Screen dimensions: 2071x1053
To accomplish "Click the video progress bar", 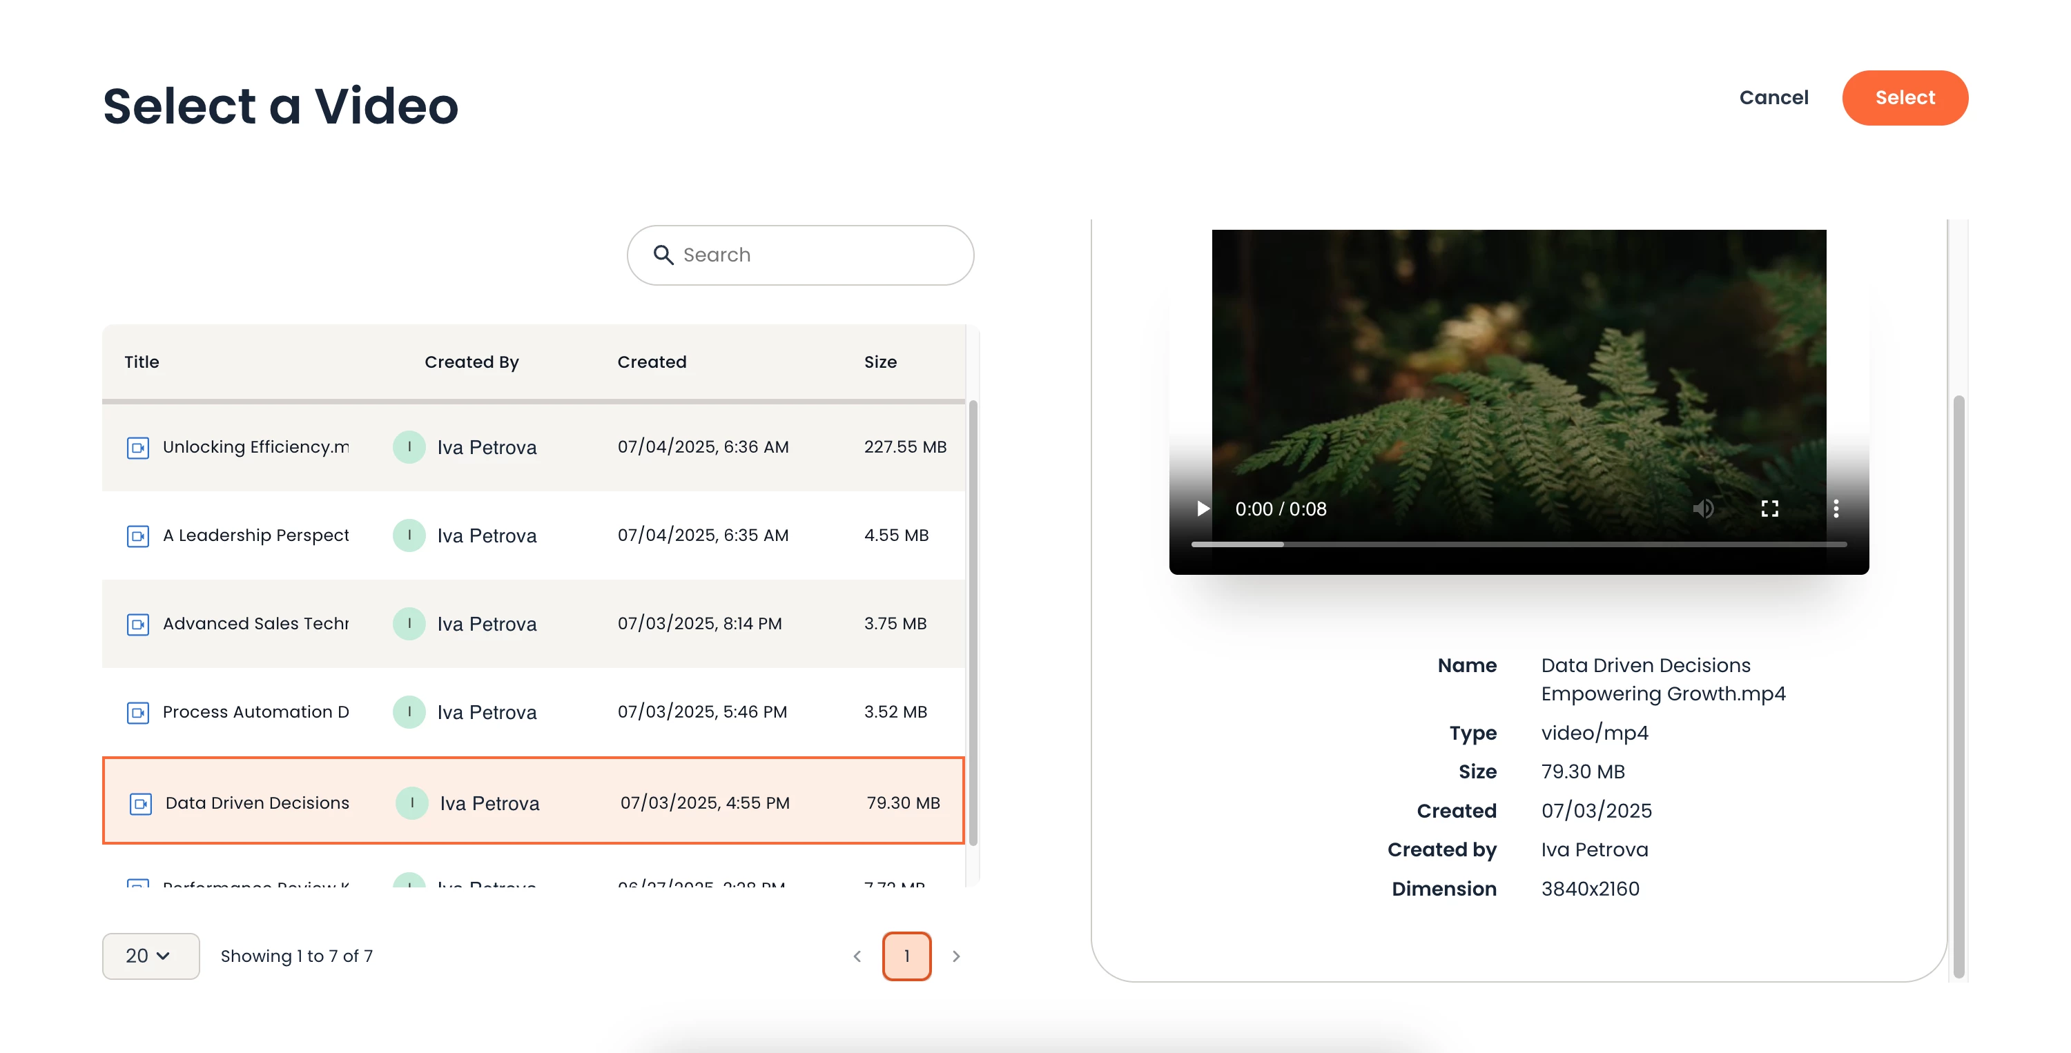I will (x=1518, y=544).
